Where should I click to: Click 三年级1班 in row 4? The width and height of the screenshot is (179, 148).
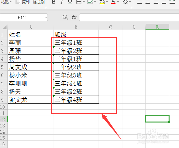point(76,59)
